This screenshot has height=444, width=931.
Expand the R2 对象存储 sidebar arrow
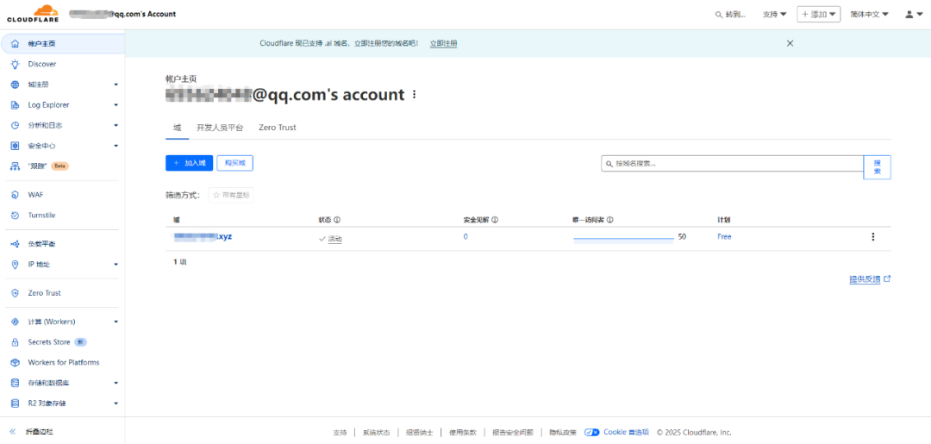click(116, 403)
